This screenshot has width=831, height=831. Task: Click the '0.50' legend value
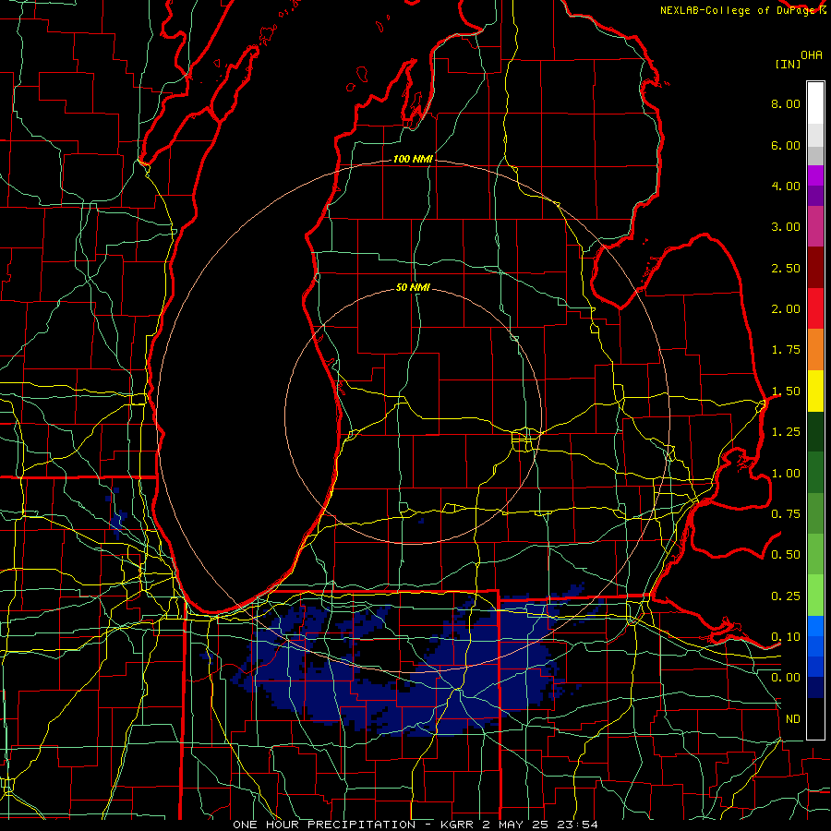786,554
